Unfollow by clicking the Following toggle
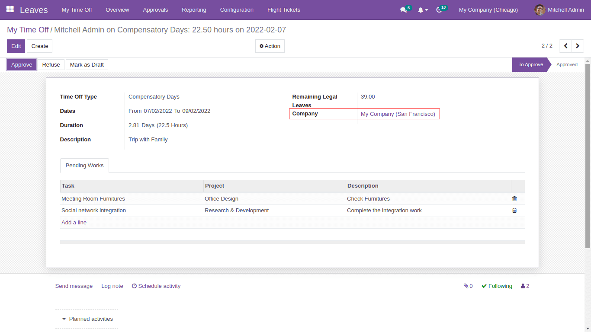 [x=496, y=286]
